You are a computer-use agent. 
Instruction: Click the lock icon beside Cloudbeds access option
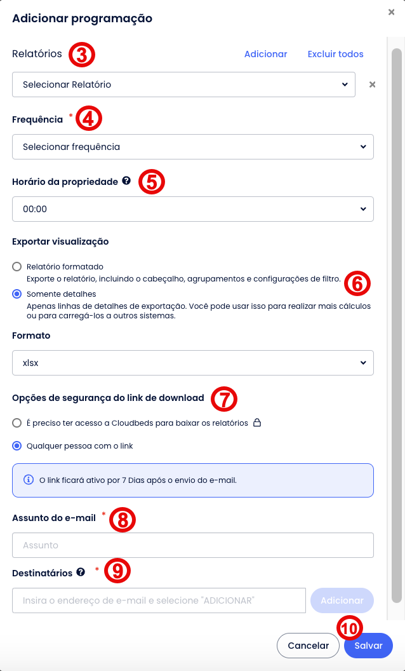[x=257, y=423]
